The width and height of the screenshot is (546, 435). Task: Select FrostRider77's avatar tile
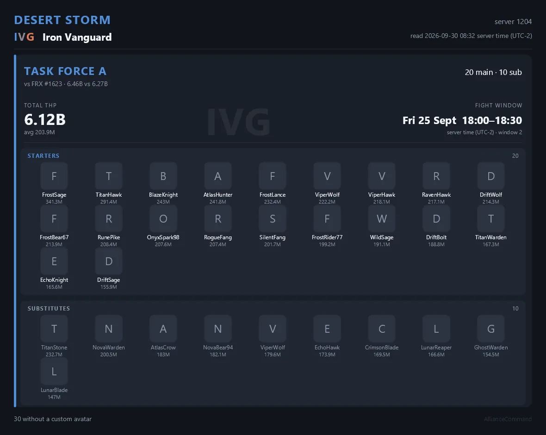coord(327,218)
